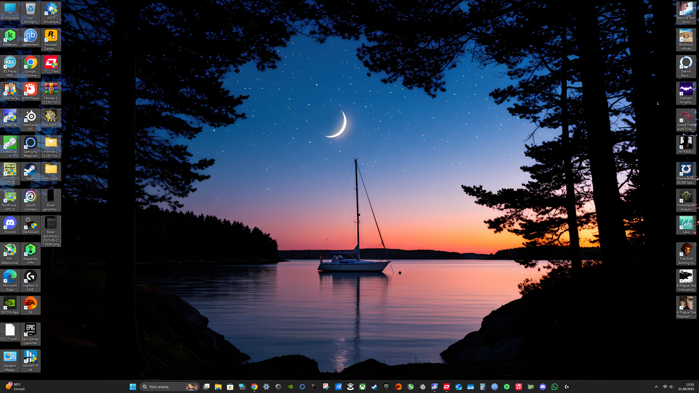Select the Grand Theft Auto Vice City shortcut
This screenshot has height=393, width=699.
click(x=686, y=120)
